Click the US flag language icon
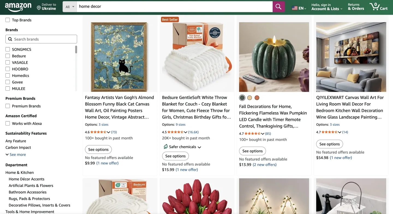Image resolution: width=393 pixels, height=214 pixels. (295, 8)
